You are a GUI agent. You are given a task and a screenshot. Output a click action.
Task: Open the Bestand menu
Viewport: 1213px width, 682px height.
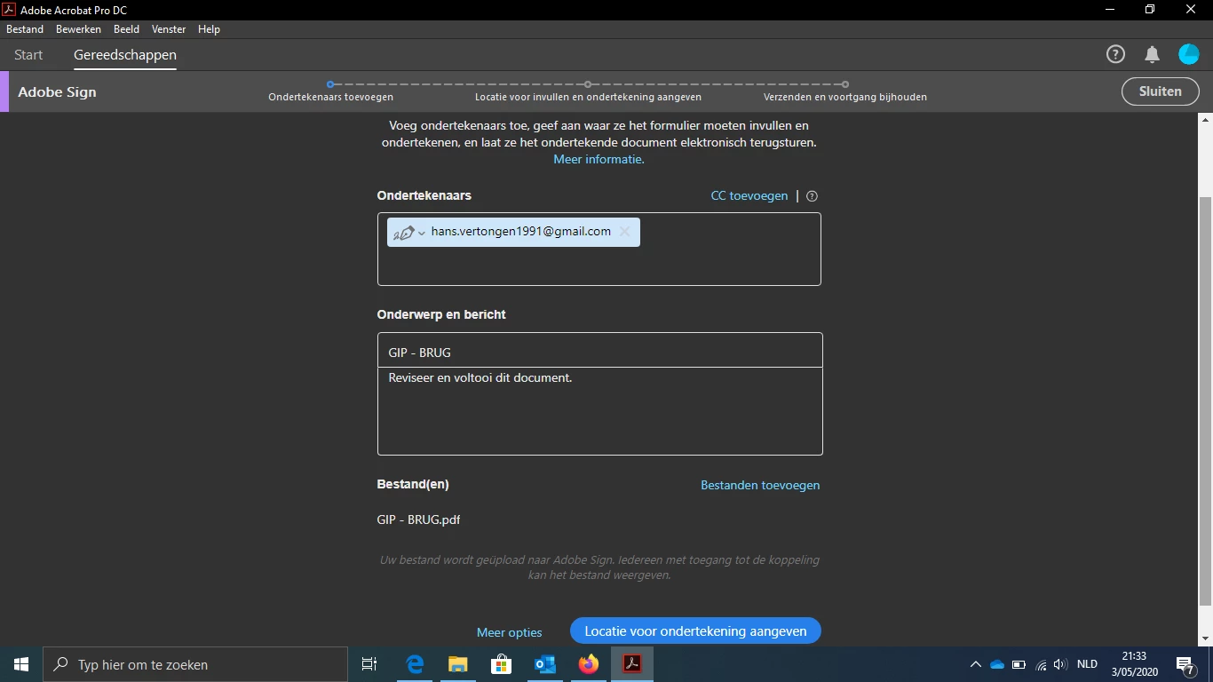tap(25, 29)
